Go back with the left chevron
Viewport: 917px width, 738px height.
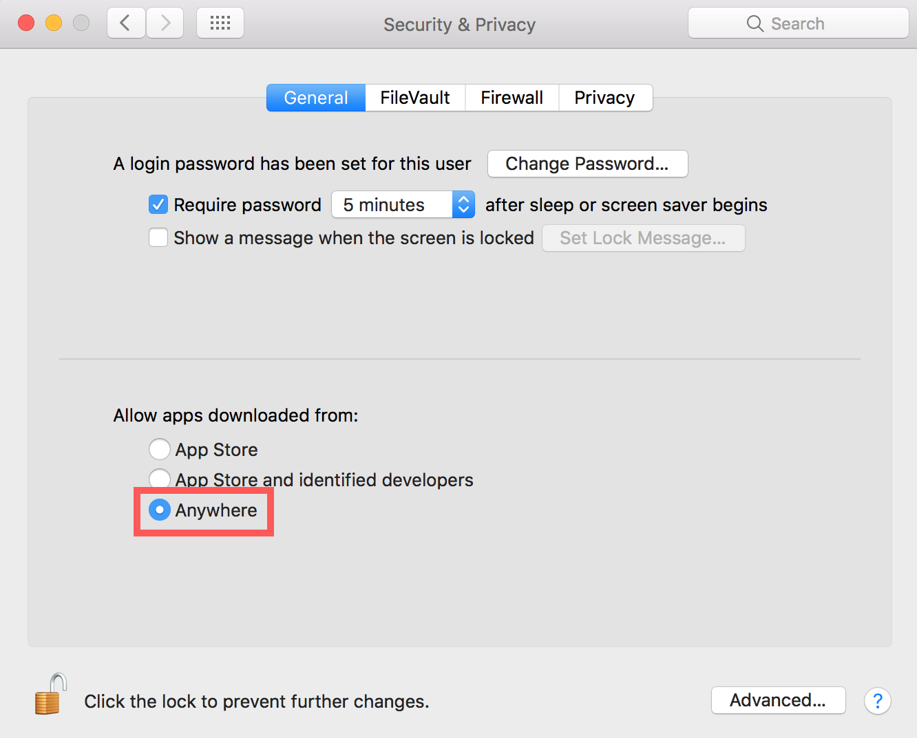pyautogui.click(x=126, y=23)
